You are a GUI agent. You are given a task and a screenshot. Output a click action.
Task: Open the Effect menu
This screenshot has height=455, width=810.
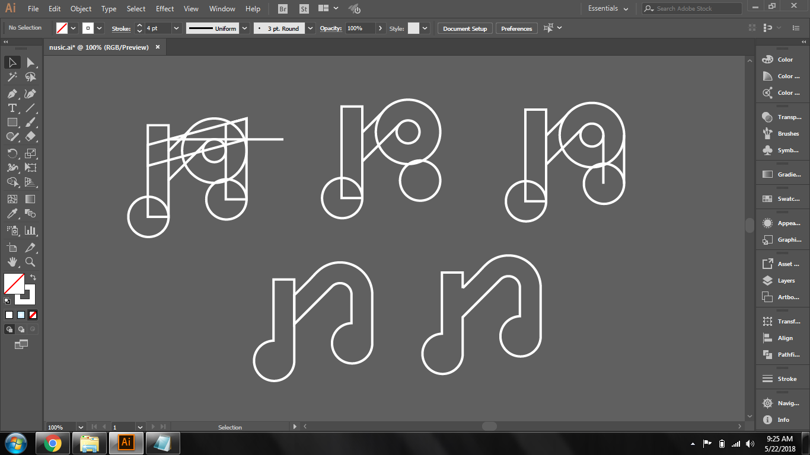(x=165, y=9)
